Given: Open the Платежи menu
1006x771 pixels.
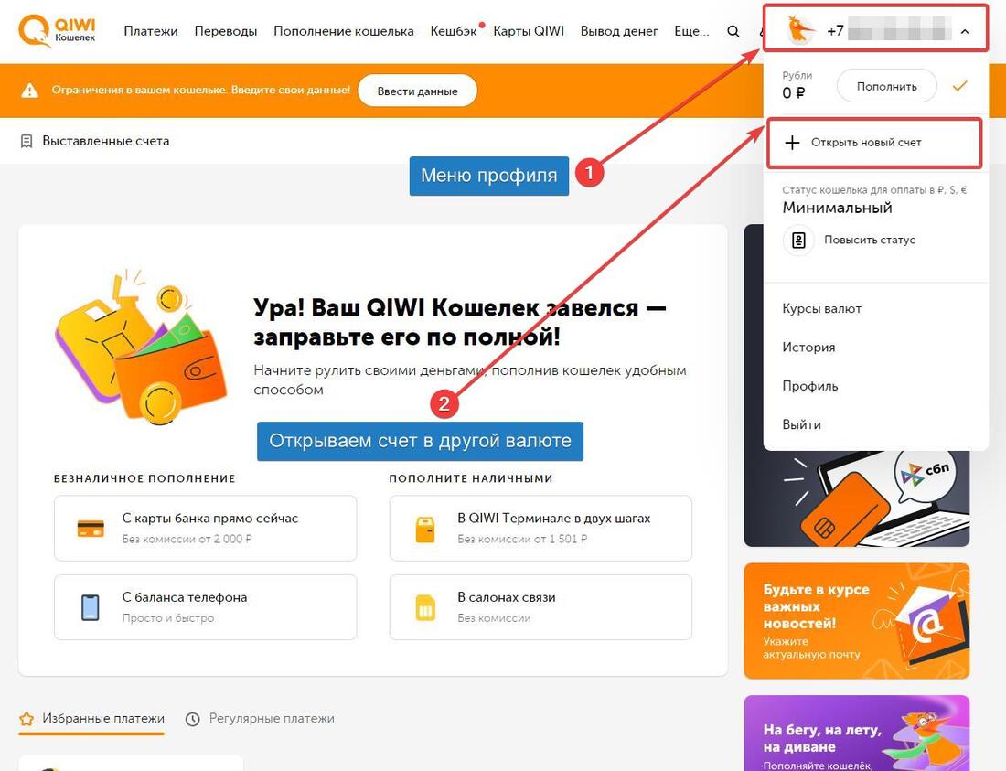Looking at the screenshot, I should (151, 31).
